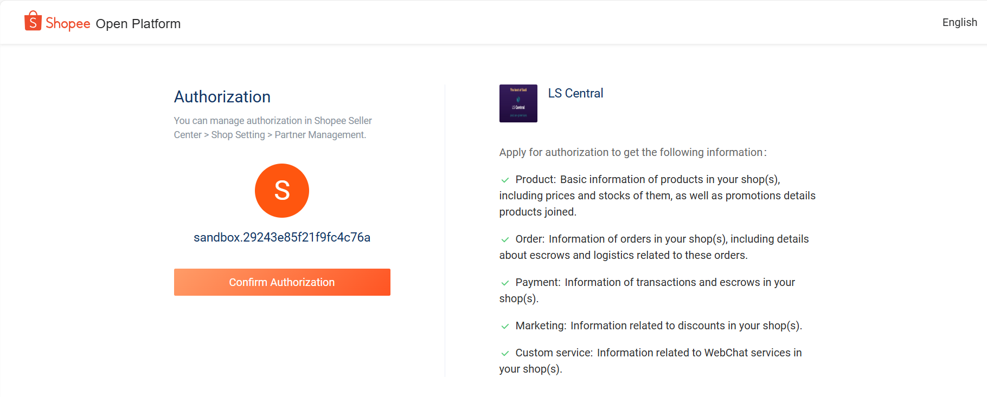Click the checkmark beside Marketing permission
The height and width of the screenshot is (397, 987).
[505, 326]
